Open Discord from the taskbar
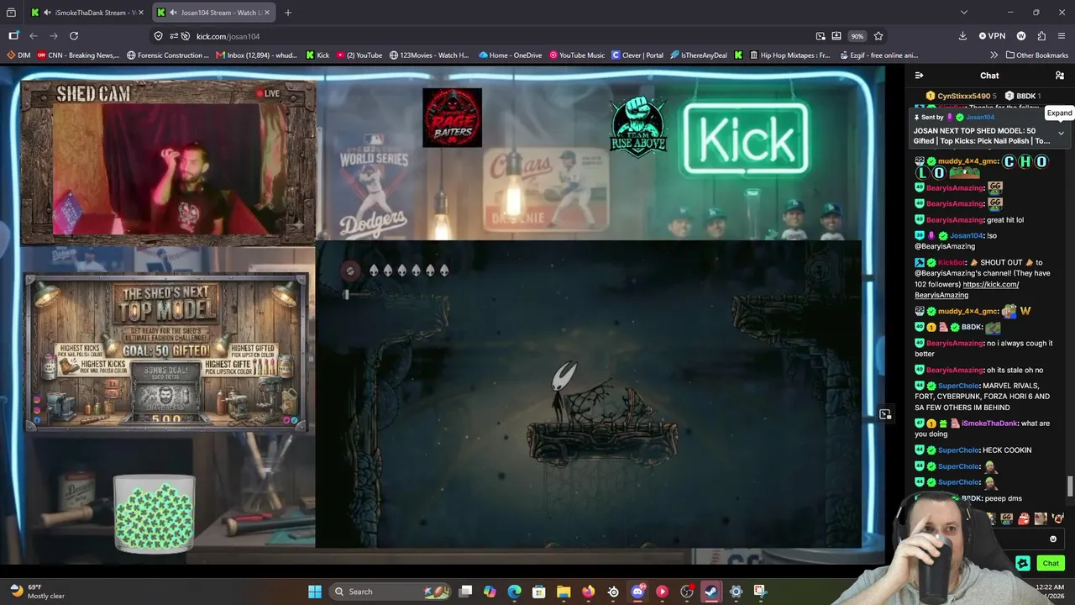The height and width of the screenshot is (605, 1075). point(637,592)
